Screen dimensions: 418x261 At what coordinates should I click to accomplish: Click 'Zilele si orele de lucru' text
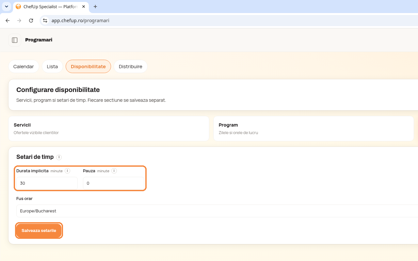(238, 133)
